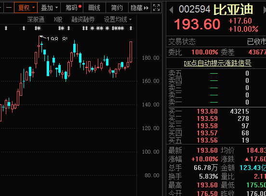
Task: Click the minus zoom-out button in toolbar
Action: (x=9, y=8)
